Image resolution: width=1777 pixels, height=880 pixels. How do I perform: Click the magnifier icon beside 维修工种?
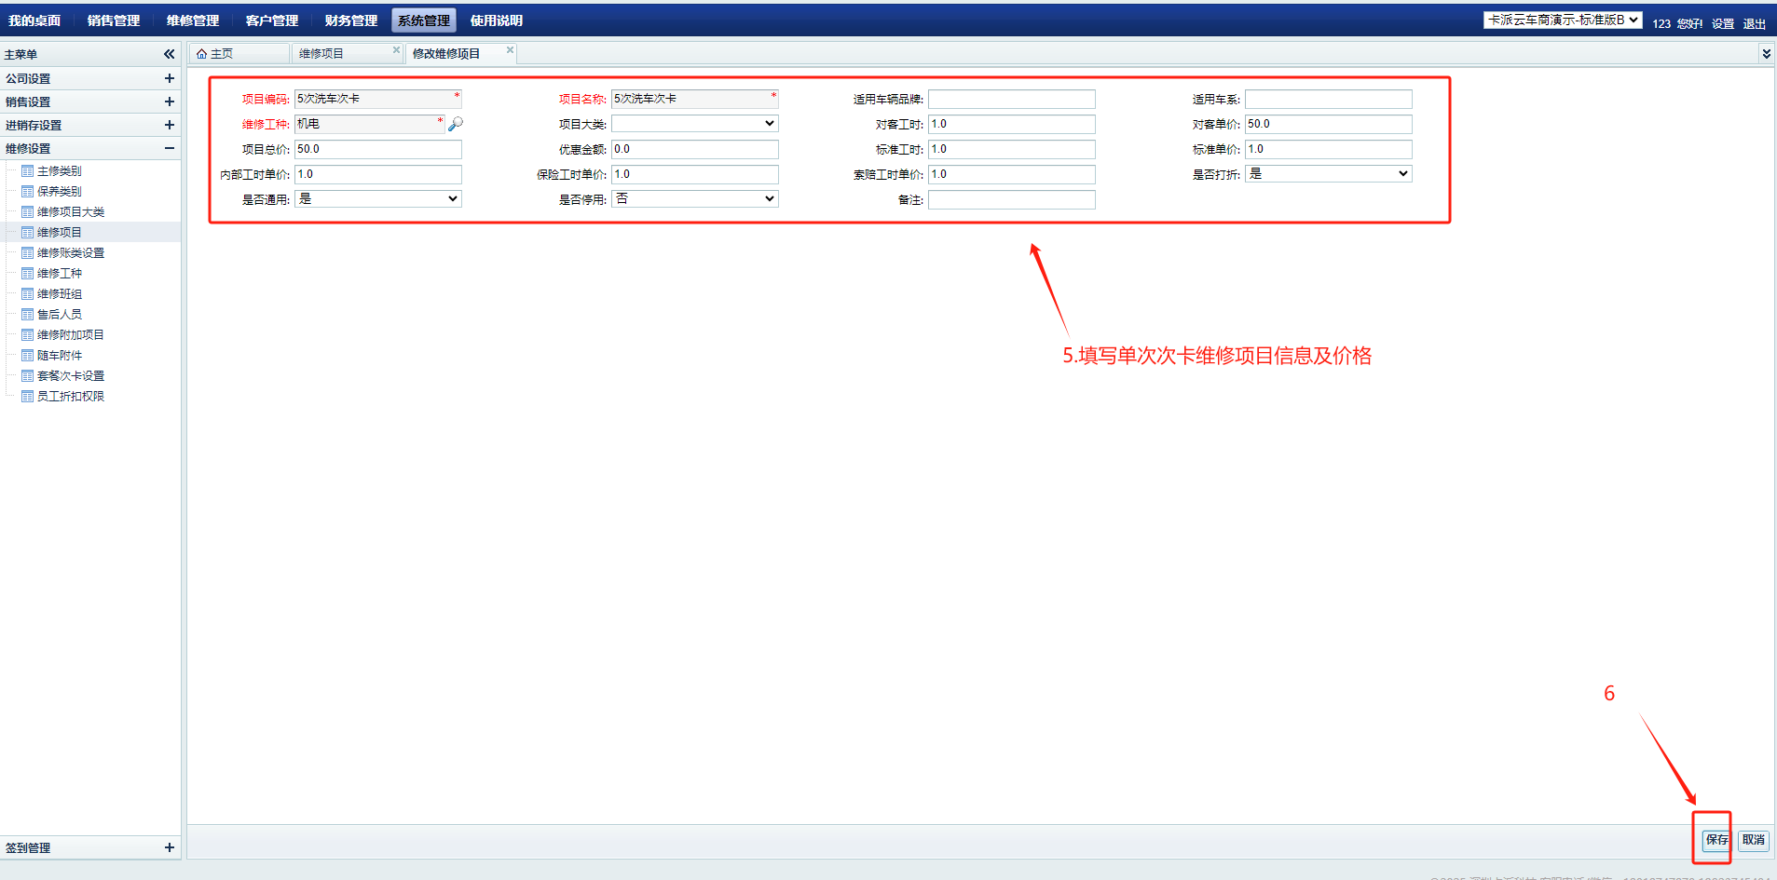pos(456,124)
